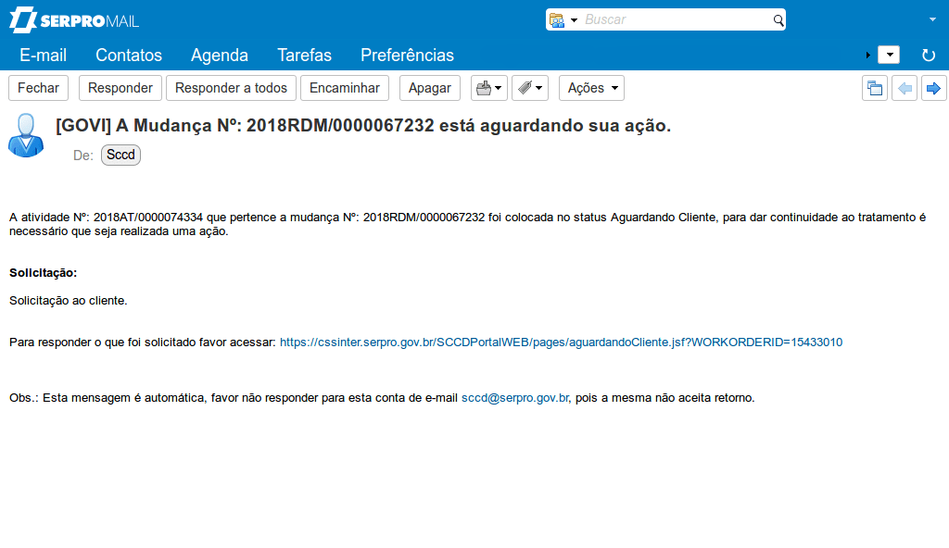Expand the Ações dropdown
This screenshot has height=548, width=949.
(x=591, y=88)
